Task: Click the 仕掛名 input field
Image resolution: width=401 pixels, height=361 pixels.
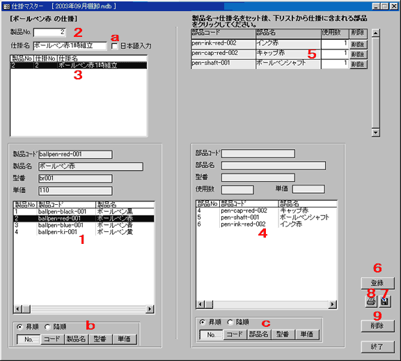Action: pos(70,46)
